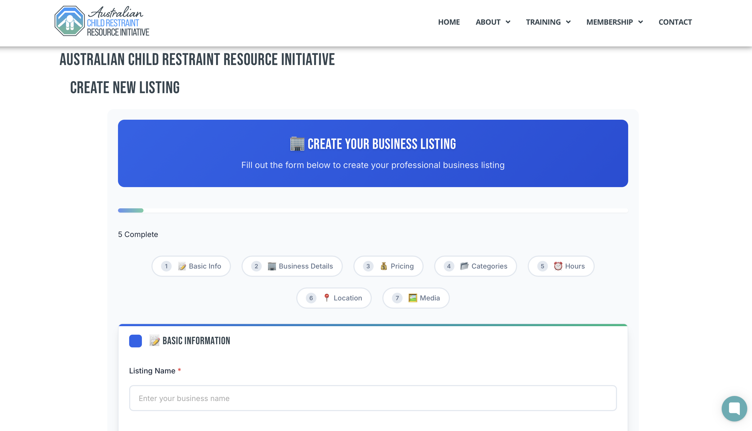Open the Hours step
This screenshot has width=752, height=431.
[x=561, y=266]
